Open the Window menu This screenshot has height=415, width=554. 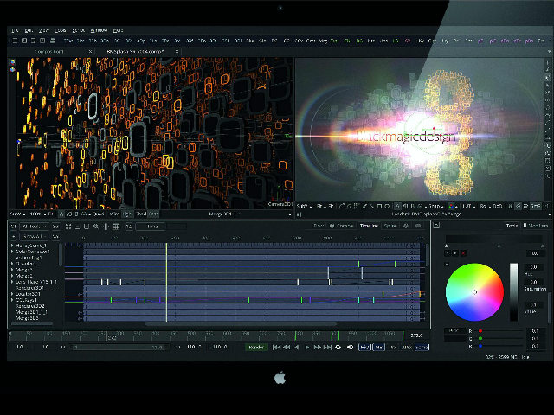pyautogui.click(x=99, y=31)
